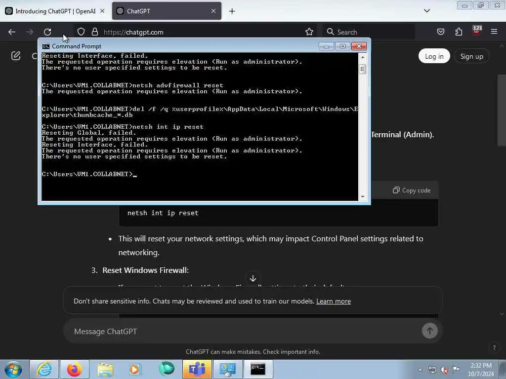
Task: Open the extensions puzzle icon
Action: (459, 32)
